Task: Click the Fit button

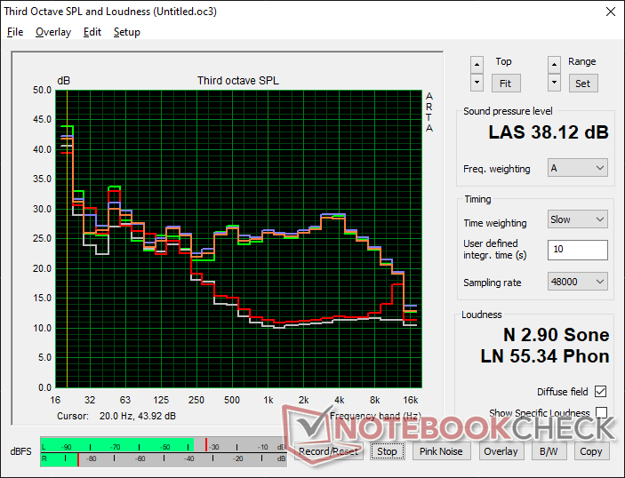Action: coord(505,84)
